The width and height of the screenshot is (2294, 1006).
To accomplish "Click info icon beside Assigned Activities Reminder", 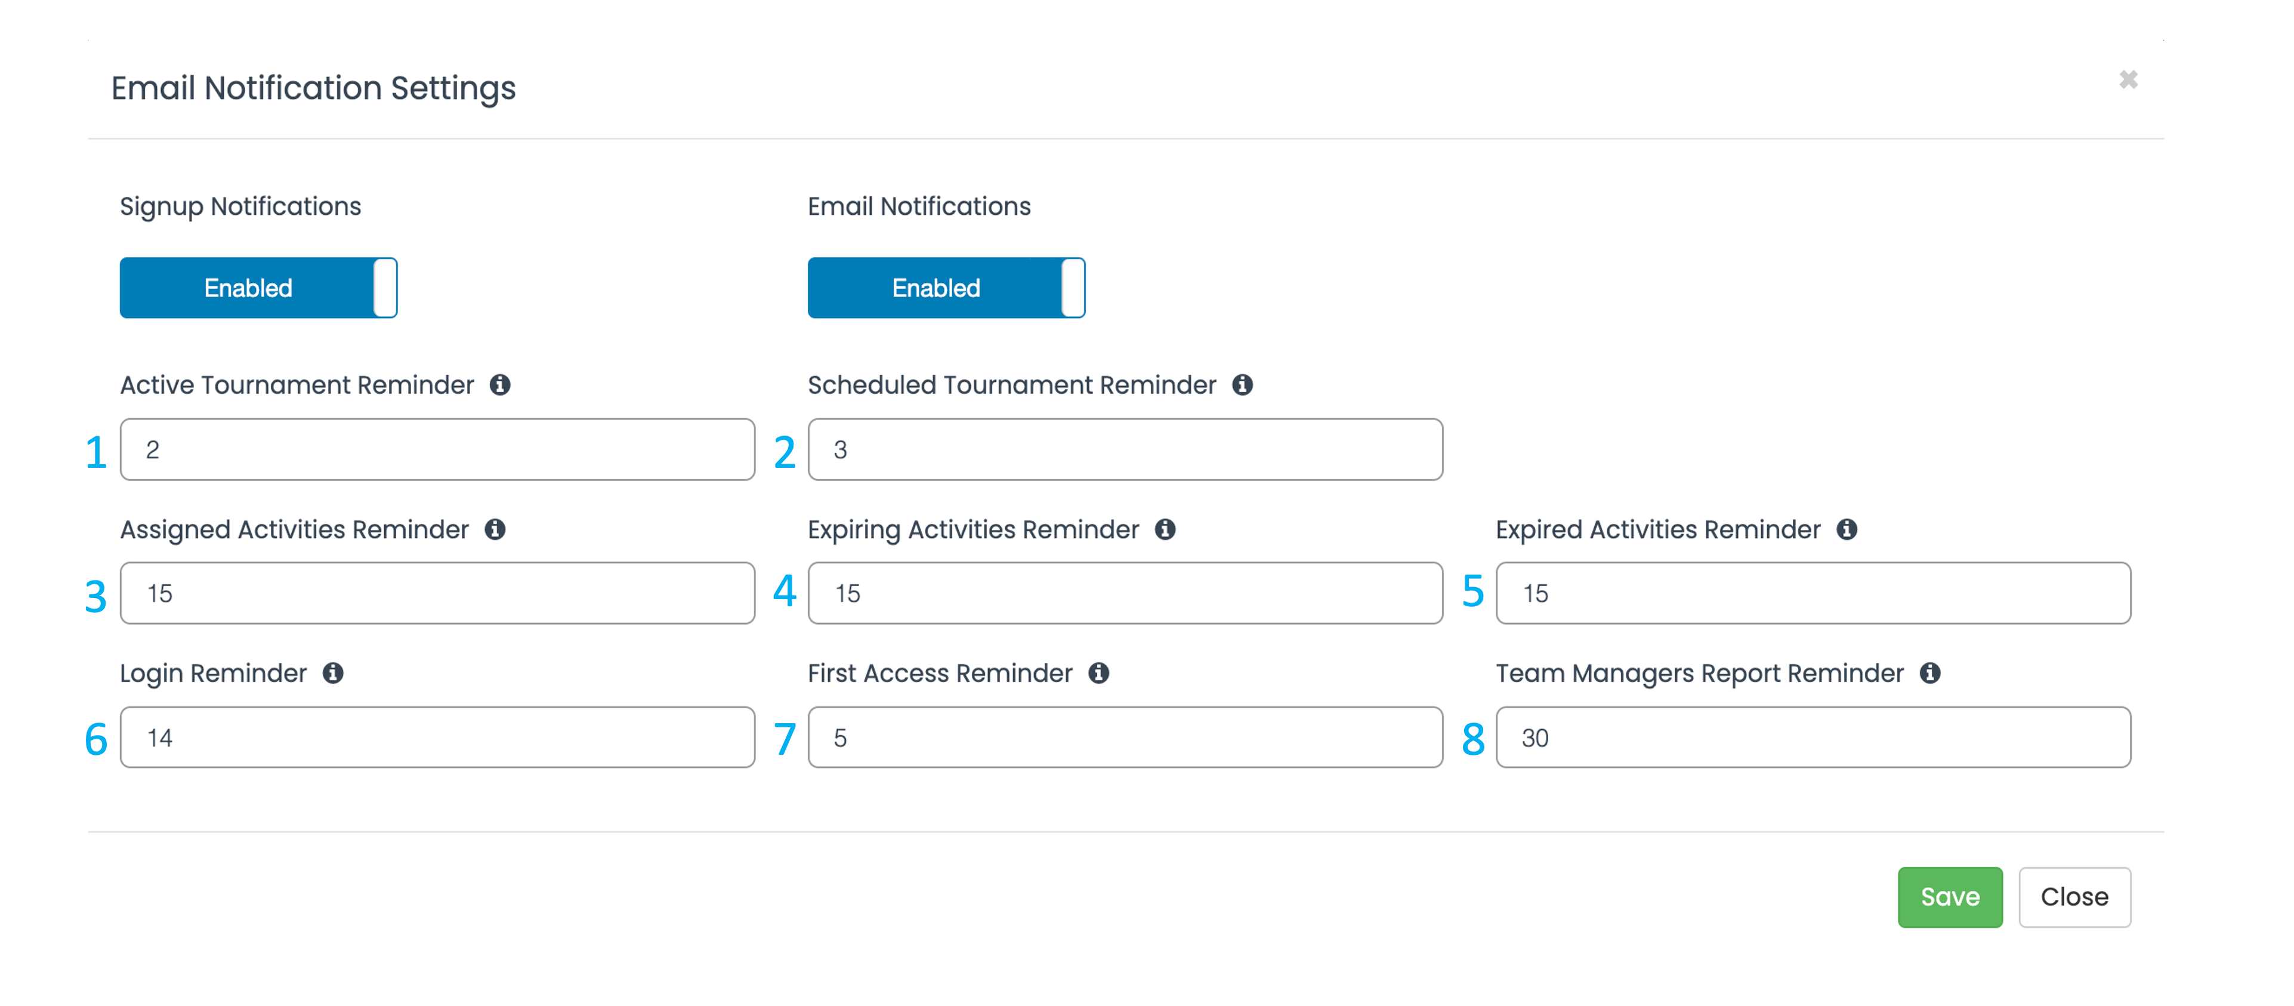I will click(495, 529).
